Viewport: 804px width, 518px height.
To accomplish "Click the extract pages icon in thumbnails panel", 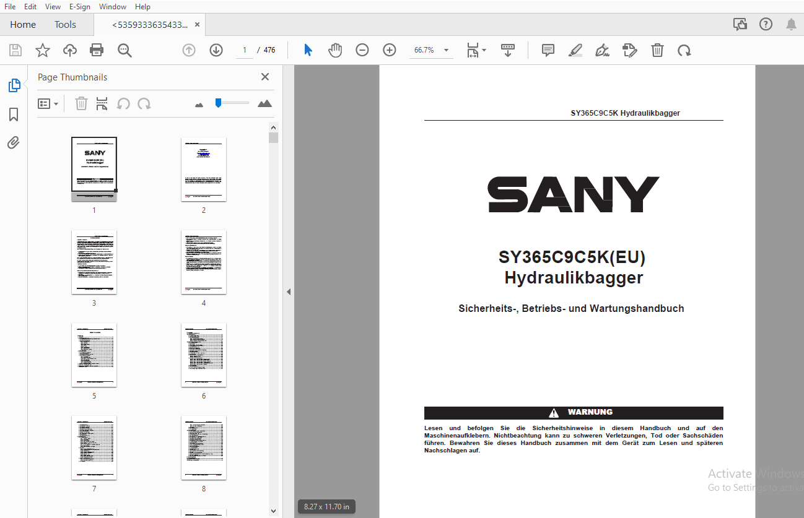I will click(x=102, y=103).
